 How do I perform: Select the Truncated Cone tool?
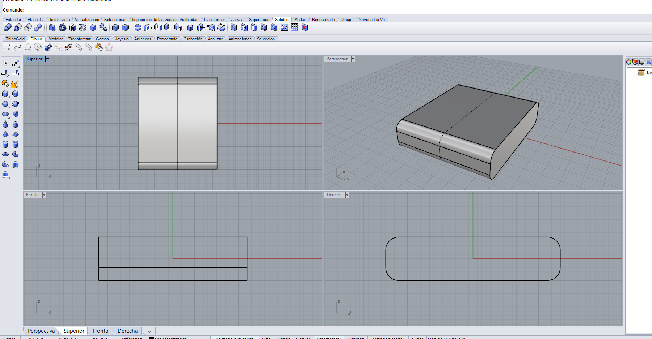(16, 124)
